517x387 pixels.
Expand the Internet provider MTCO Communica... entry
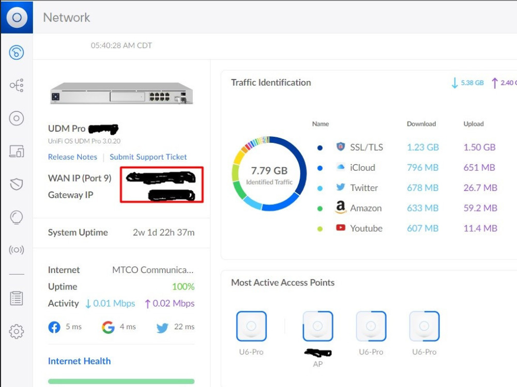coord(153,270)
